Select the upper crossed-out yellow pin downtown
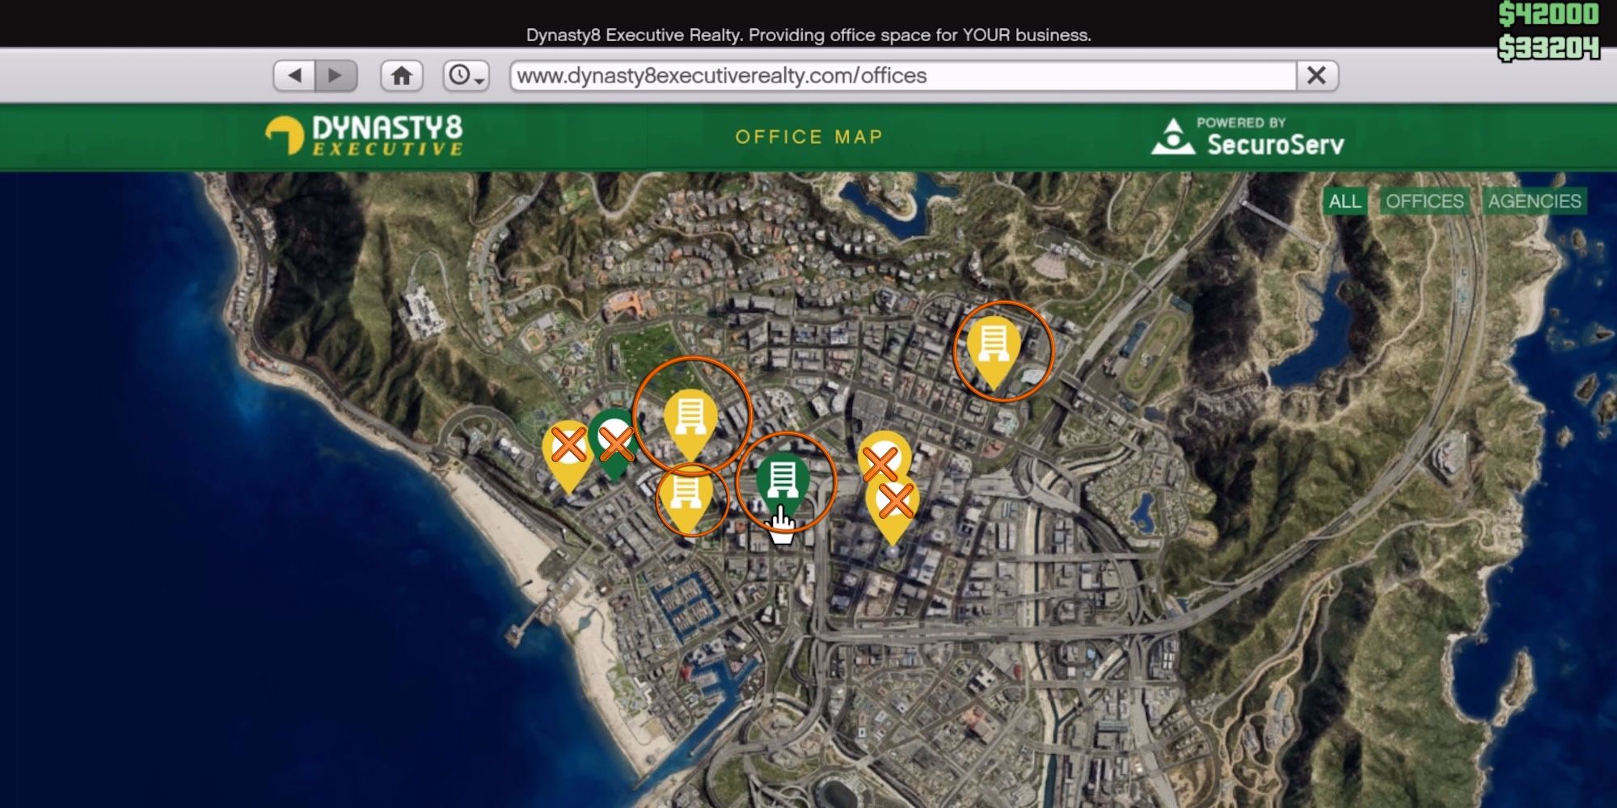 (x=883, y=457)
